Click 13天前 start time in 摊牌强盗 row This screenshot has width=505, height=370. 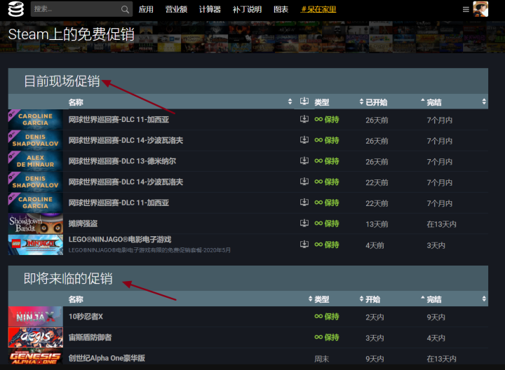pyautogui.click(x=377, y=224)
